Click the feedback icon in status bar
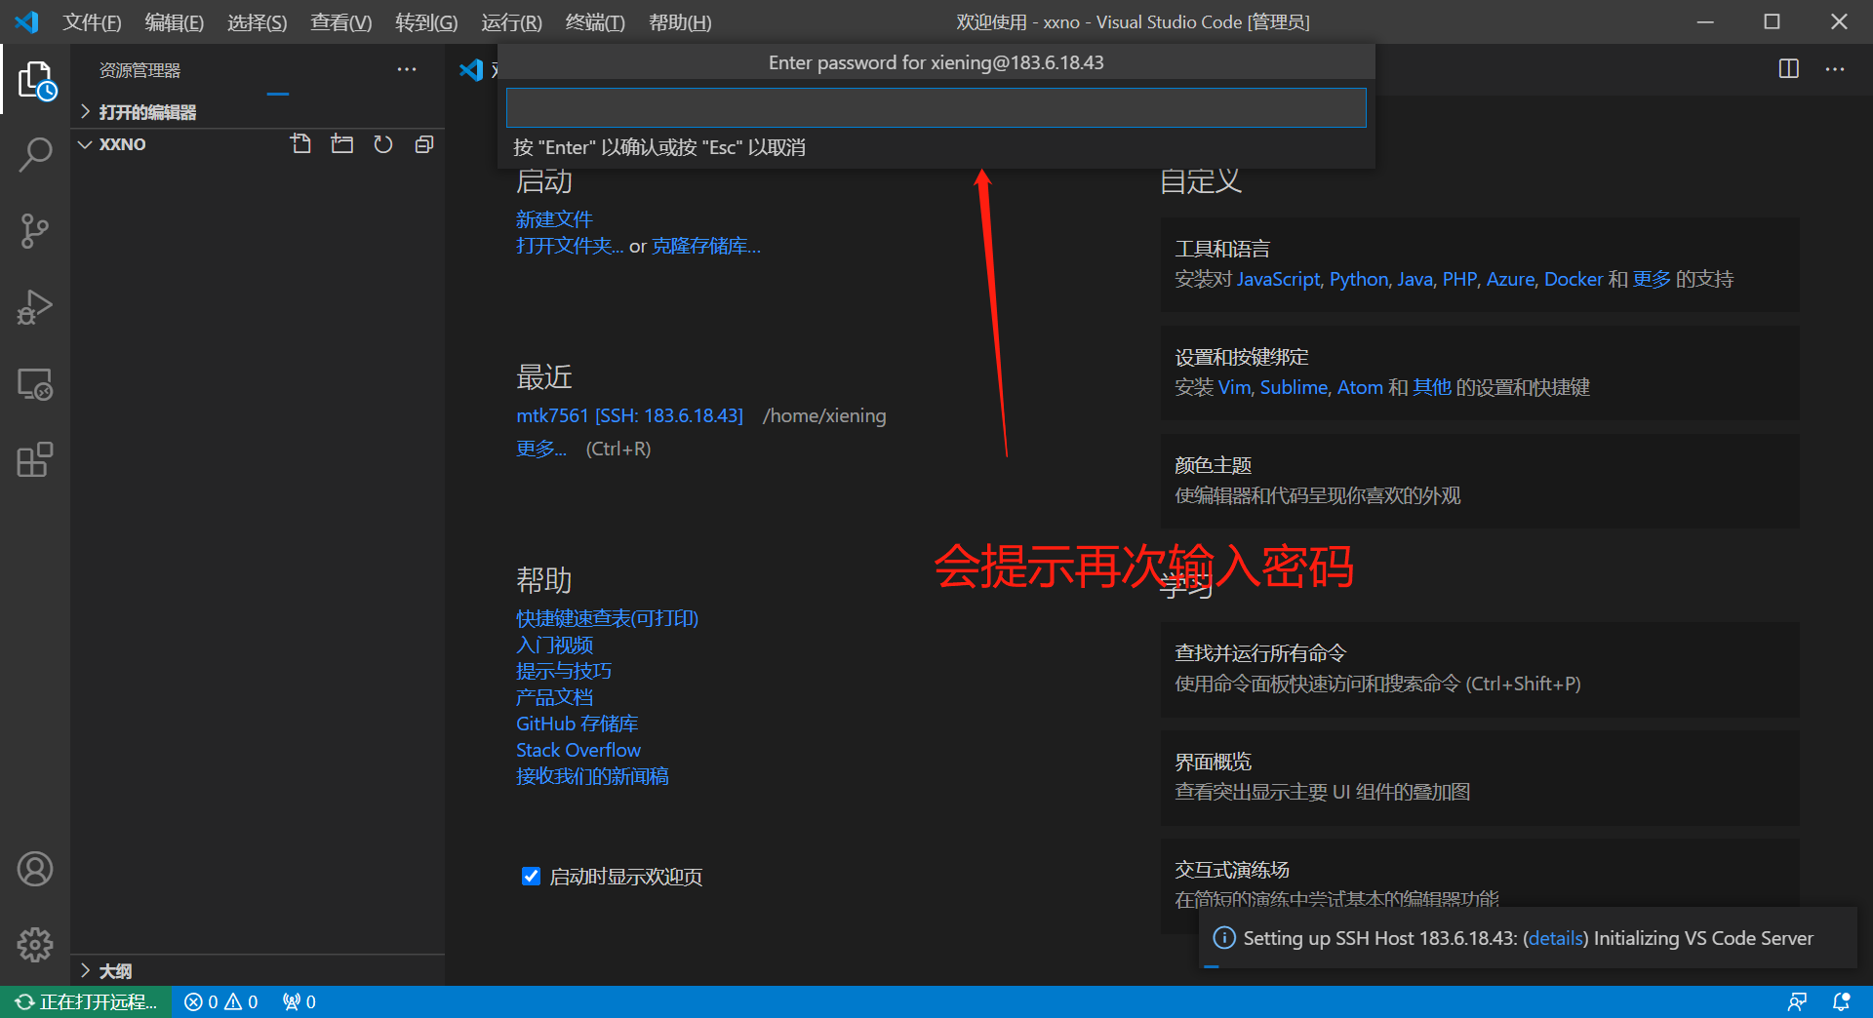The image size is (1873, 1018). pos(1797,1001)
